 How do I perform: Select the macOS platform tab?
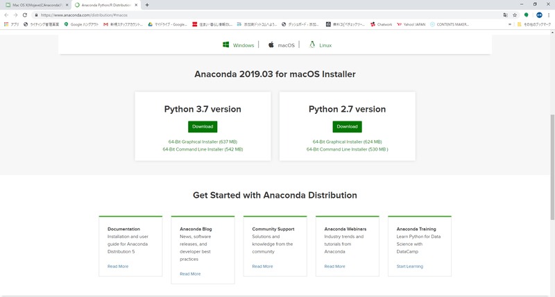point(282,45)
